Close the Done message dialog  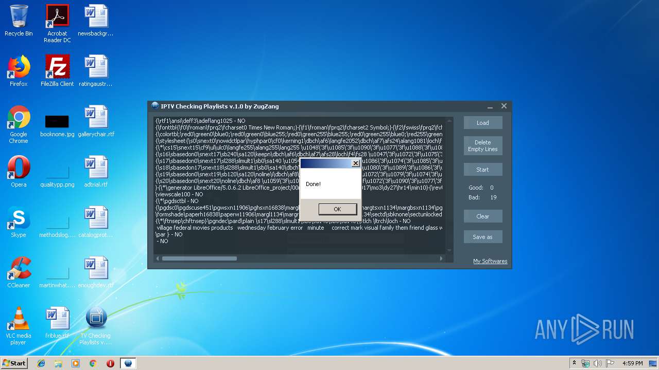[x=355, y=163]
